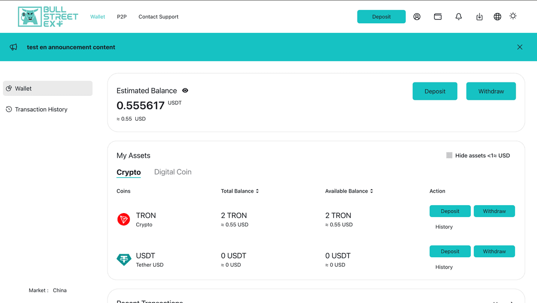The height and width of the screenshot is (303, 537).
Task: Click Deposit button in USDT row
Action: 450,251
